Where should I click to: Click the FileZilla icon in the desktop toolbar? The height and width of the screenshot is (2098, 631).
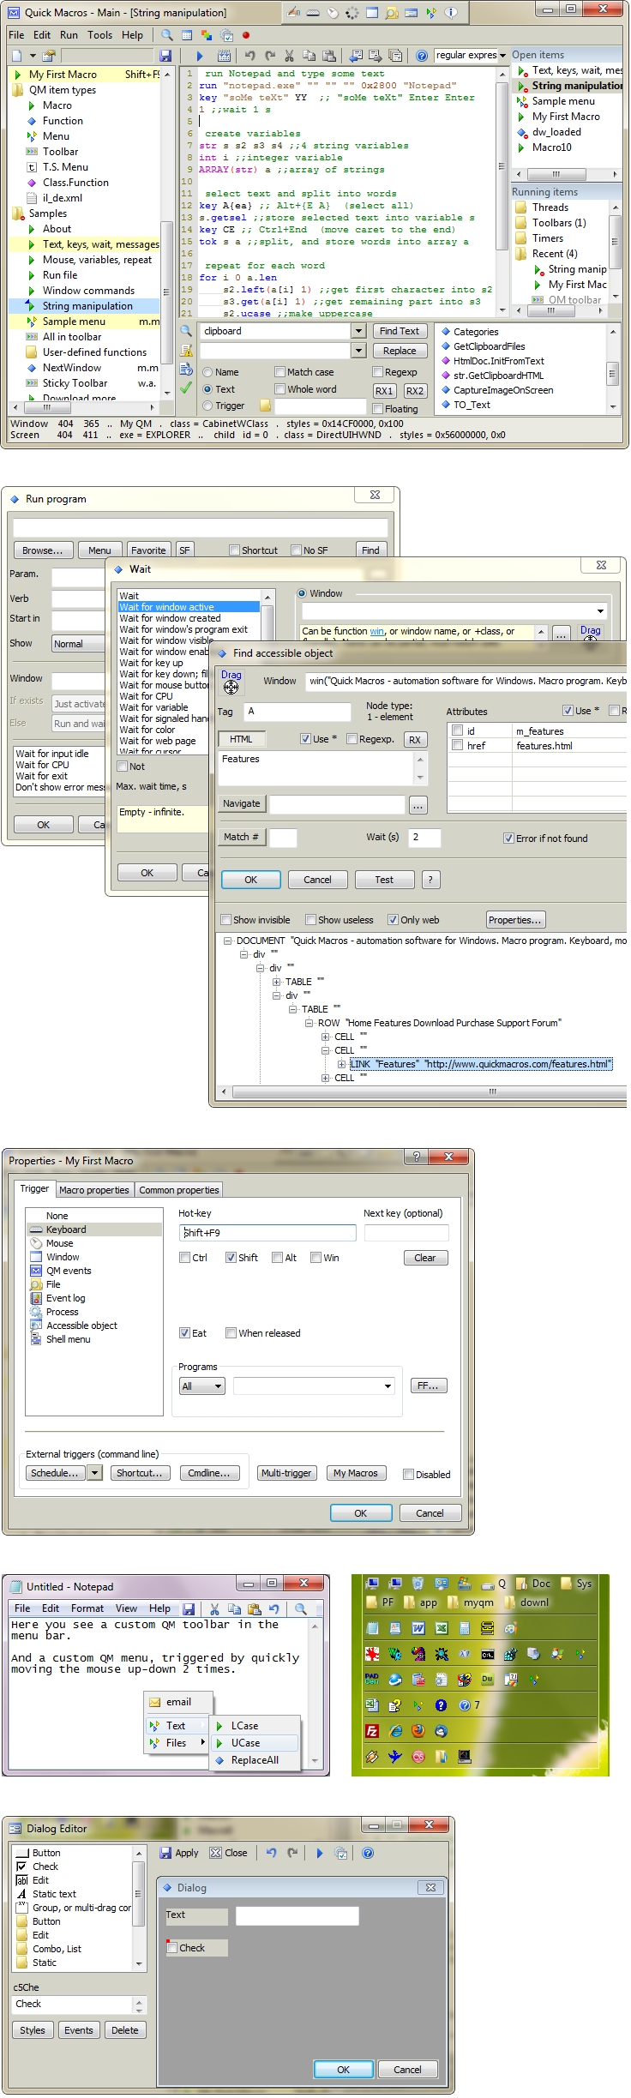point(372,1731)
